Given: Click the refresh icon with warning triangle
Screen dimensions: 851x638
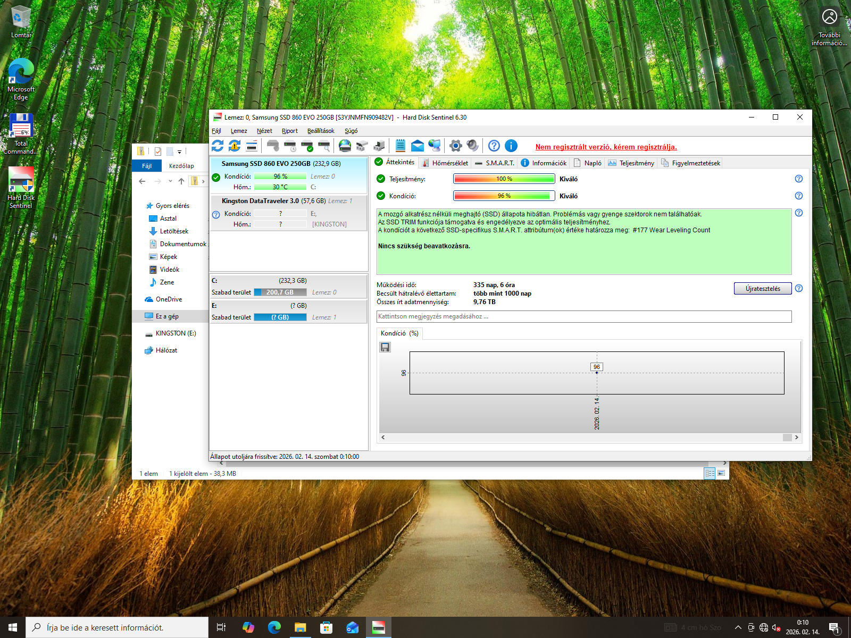Looking at the screenshot, I should (235, 146).
